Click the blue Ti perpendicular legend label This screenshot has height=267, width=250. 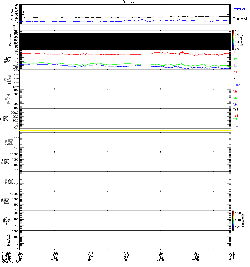(x=235, y=126)
